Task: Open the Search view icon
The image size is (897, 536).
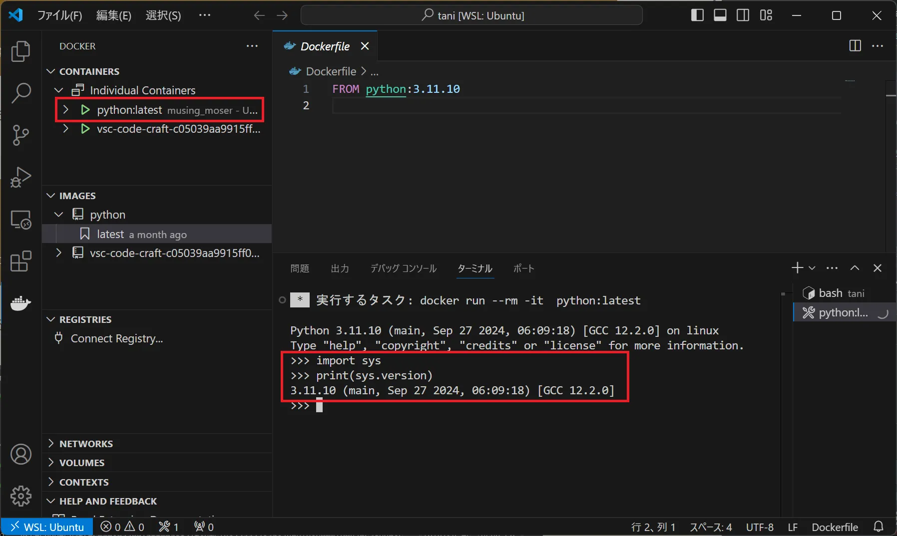Action: pos(20,92)
